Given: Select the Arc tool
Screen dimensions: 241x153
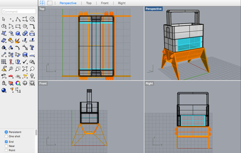Looking at the screenshot, I should click(x=11, y=26).
